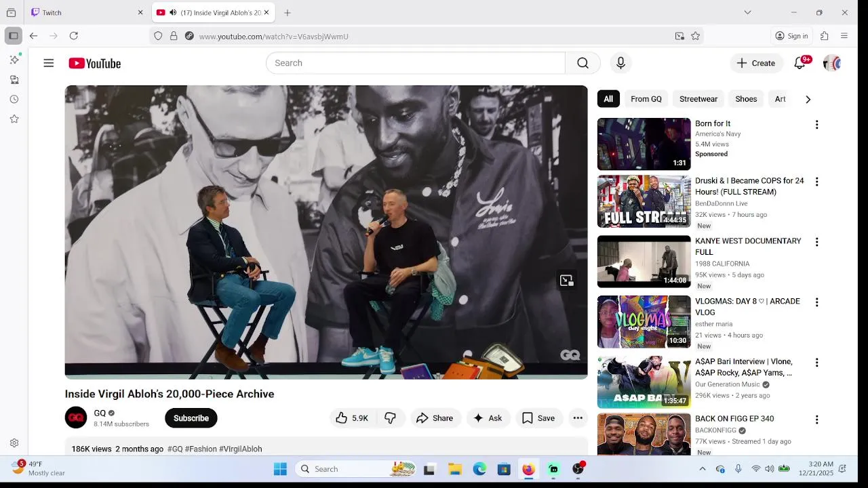Open File Explorer from taskbar

click(x=455, y=469)
